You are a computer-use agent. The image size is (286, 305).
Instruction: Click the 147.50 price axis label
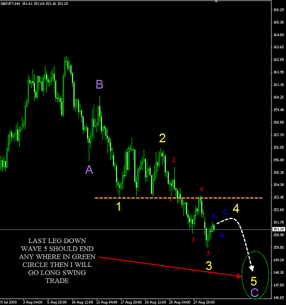point(279,285)
